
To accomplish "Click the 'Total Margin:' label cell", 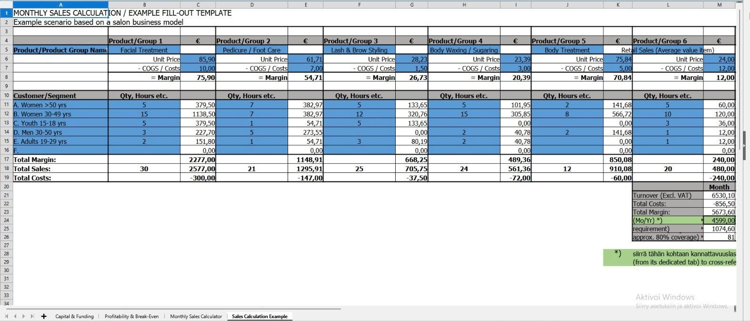I will coord(60,160).
